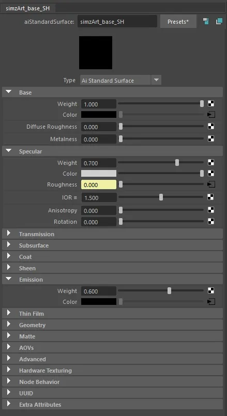Click the Specular Color swatch
This screenshot has width=227, height=416.
pyautogui.click(x=99, y=174)
